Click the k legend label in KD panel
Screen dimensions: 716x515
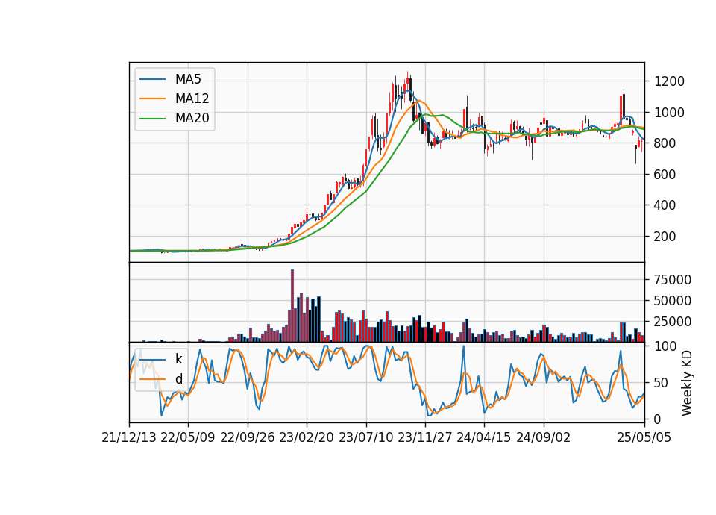click(x=178, y=359)
